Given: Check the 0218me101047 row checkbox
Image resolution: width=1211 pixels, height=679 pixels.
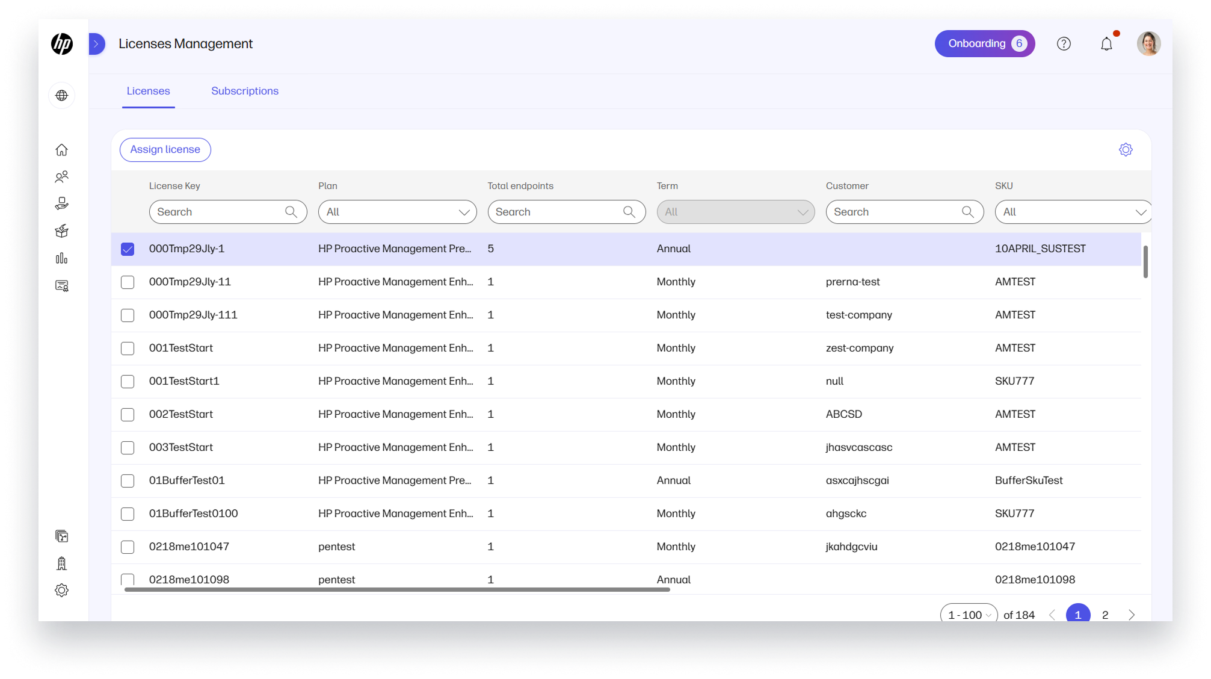Looking at the screenshot, I should coord(128,547).
